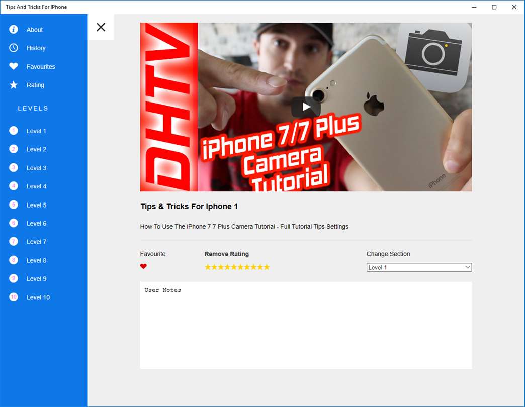Image resolution: width=525 pixels, height=407 pixels.
Task: Click the title Tips & Tricks For Iphone 1
Action: click(189, 207)
